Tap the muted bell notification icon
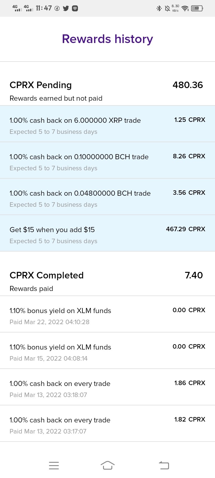 168,8
